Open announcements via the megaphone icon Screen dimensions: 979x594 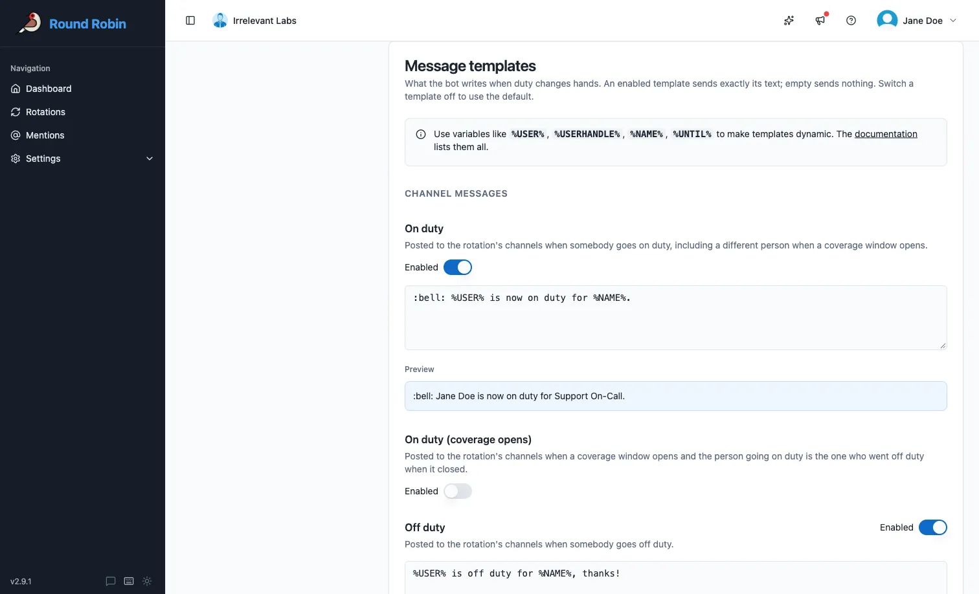820,21
